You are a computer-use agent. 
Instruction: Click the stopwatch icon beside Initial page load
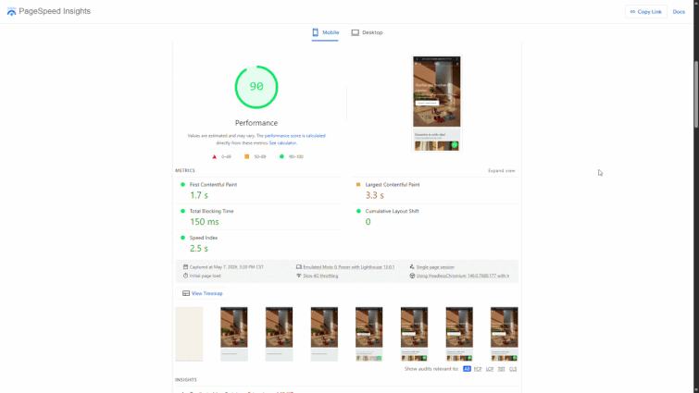(x=185, y=276)
